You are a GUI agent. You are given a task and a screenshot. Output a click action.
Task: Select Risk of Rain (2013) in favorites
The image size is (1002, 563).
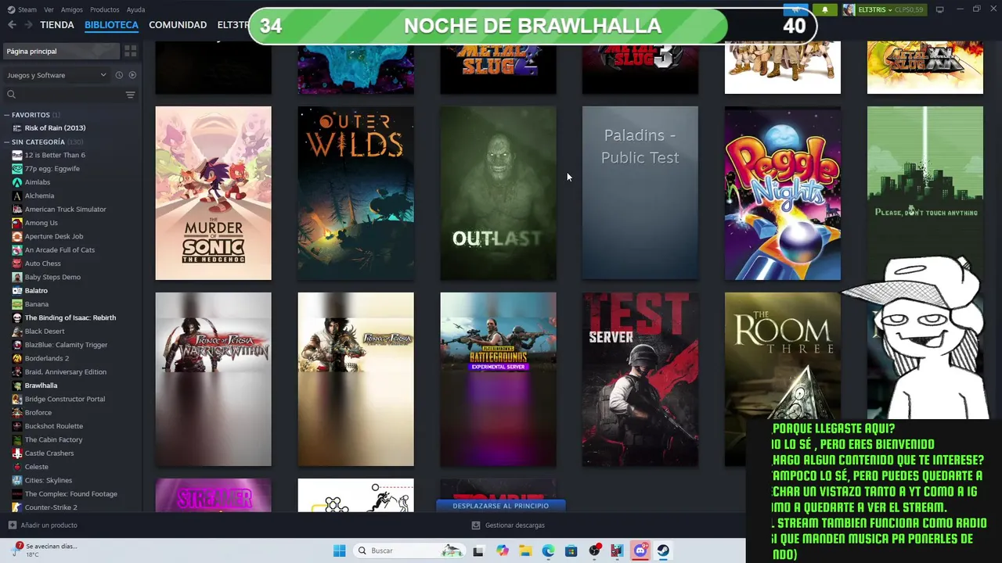pos(55,128)
